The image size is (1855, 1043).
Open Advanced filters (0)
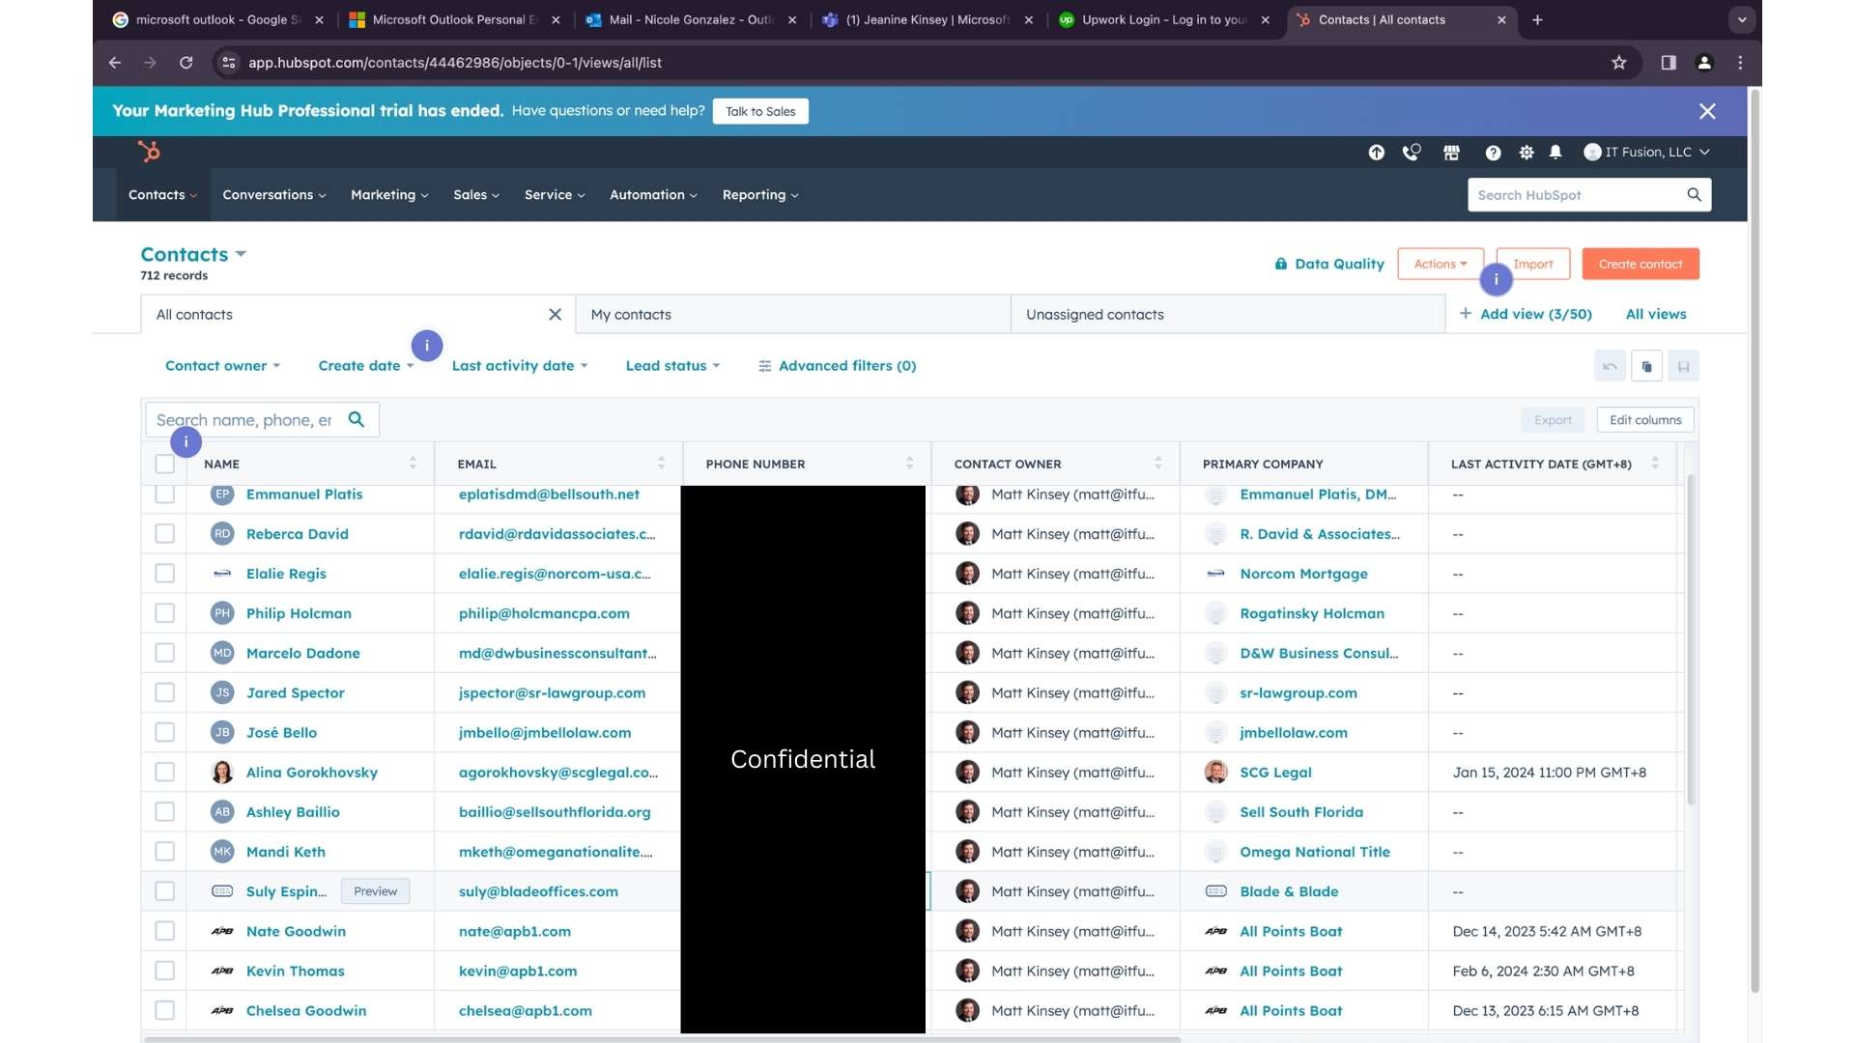coord(837,366)
